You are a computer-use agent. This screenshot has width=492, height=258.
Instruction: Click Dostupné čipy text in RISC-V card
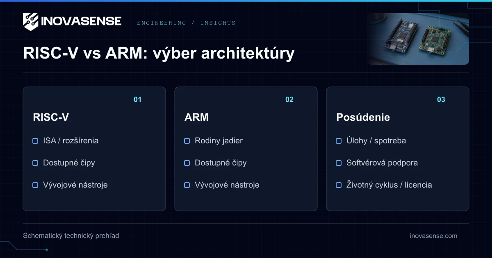pyautogui.click(x=69, y=163)
